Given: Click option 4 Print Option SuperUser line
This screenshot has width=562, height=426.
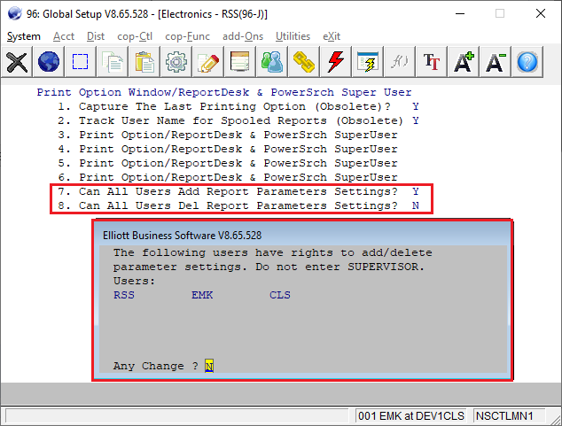Looking at the screenshot, I should tap(228, 149).
